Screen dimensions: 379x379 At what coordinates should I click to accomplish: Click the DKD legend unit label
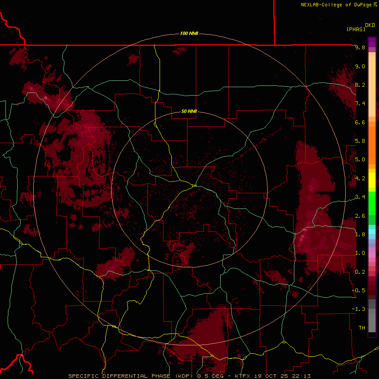click(370, 25)
